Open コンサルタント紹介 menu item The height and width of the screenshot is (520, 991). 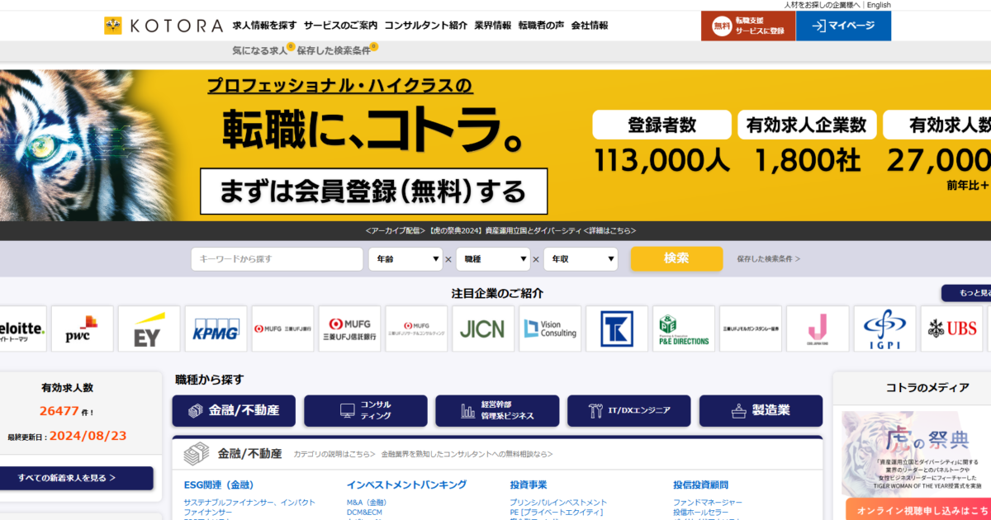tap(425, 26)
